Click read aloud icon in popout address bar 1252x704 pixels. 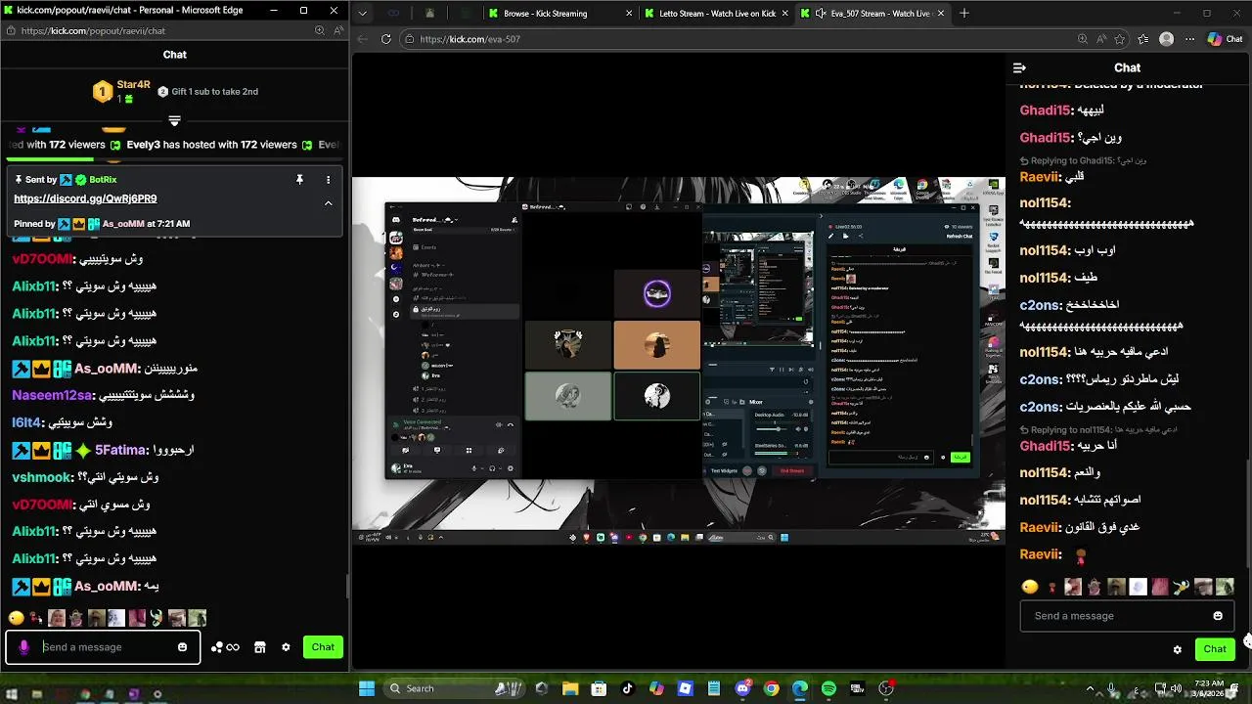click(x=337, y=30)
